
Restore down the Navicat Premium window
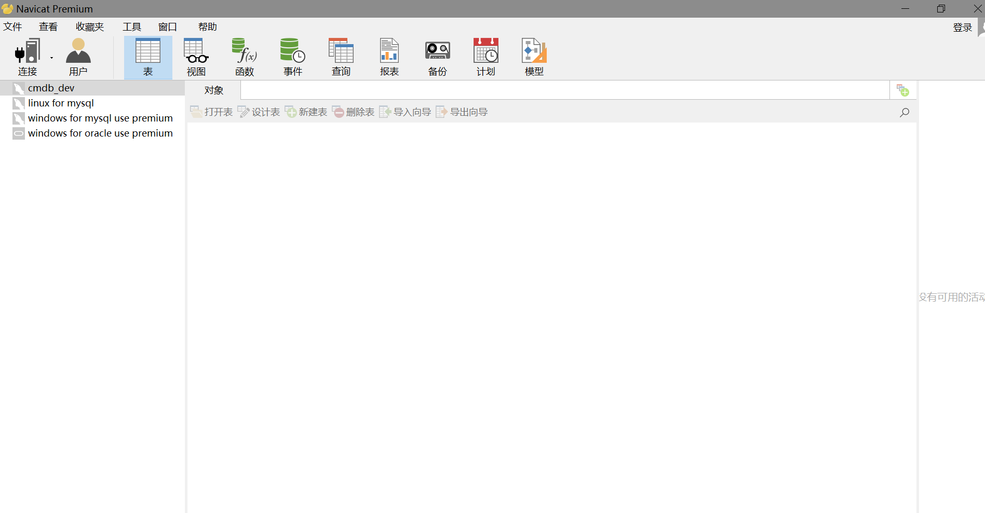click(941, 9)
